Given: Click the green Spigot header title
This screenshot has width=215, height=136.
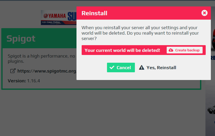Looking at the screenshot, I should click(x=21, y=39).
